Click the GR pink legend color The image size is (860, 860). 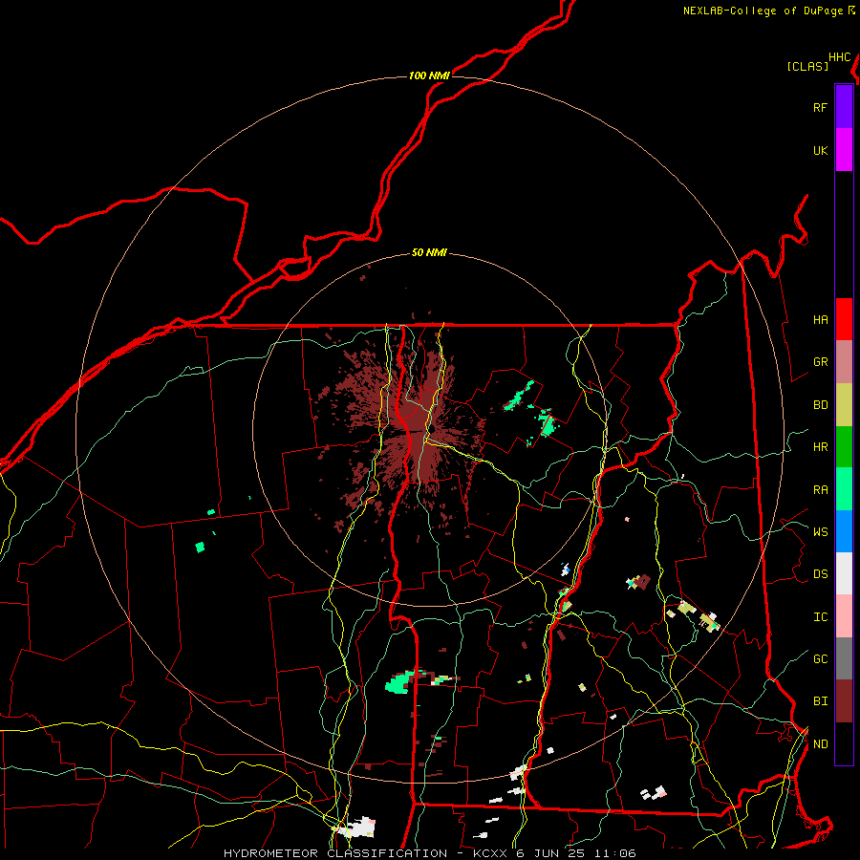click(844, 362)
